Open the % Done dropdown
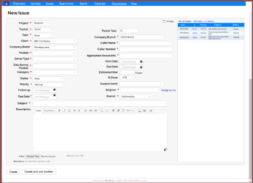 click(x=127, y=77)
